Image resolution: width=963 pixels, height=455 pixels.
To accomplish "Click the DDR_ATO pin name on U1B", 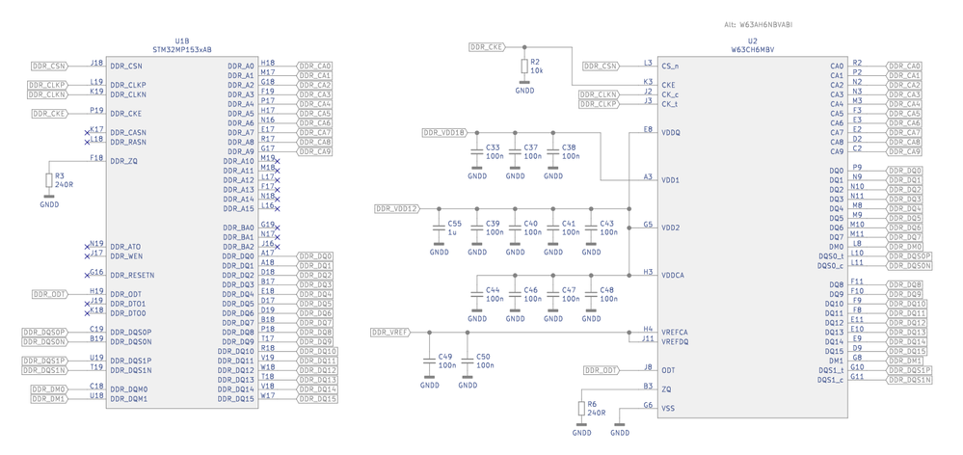I will [126, 247].
